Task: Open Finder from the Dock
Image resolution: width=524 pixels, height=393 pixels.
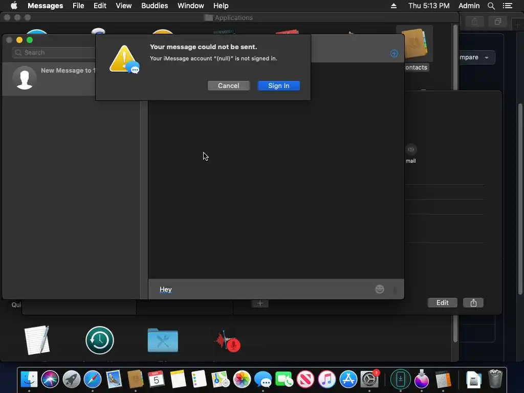Action: point(29,379)
